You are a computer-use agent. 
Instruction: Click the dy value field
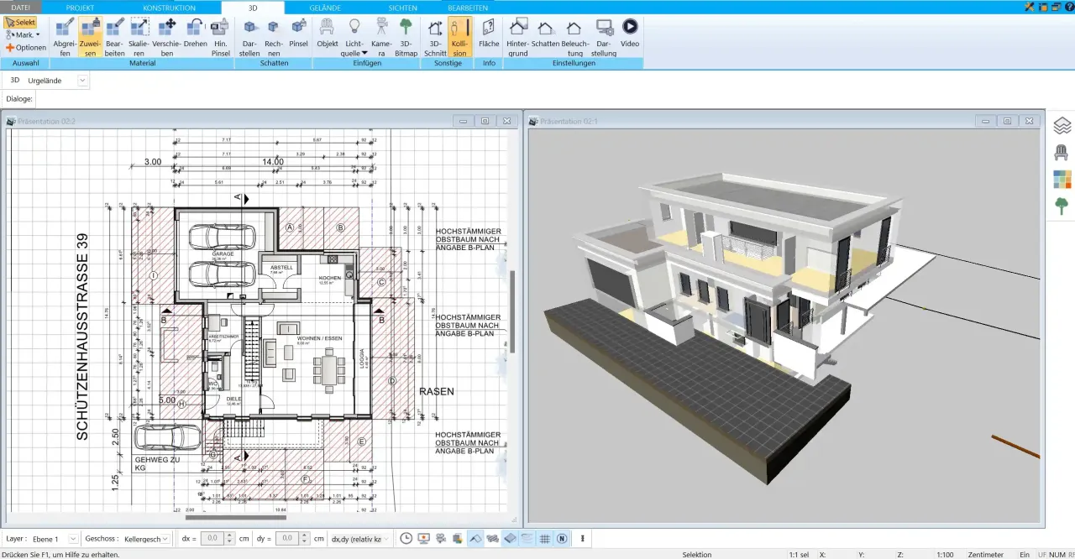[287, 539]
